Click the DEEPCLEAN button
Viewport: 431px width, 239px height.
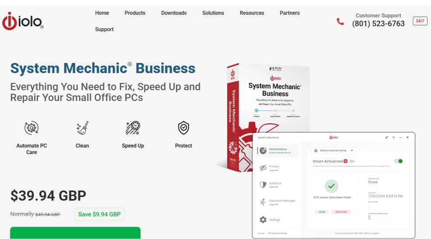[341, 212]
